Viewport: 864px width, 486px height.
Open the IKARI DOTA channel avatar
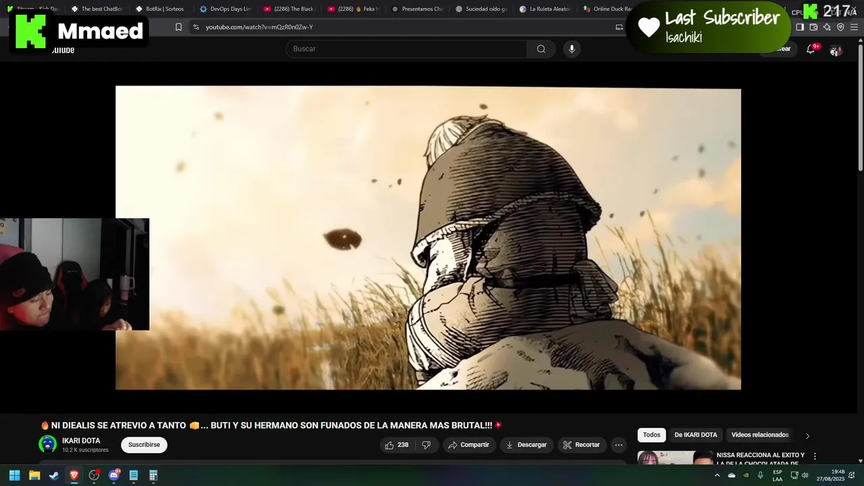pos(47,444)
